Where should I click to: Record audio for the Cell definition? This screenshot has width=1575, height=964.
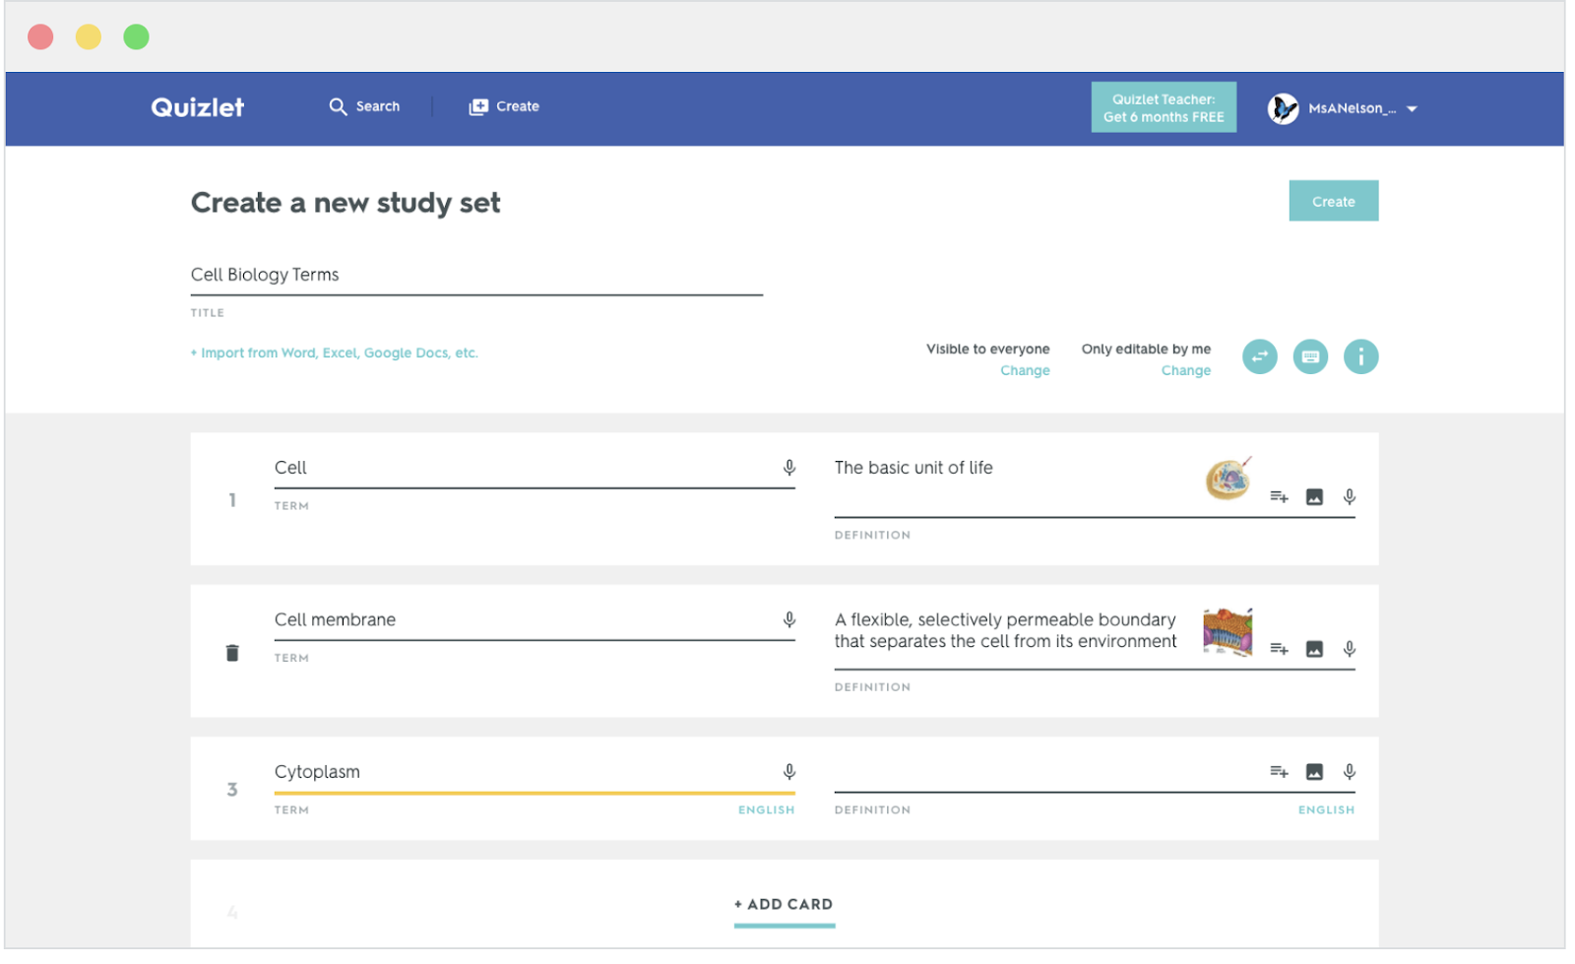pos(1350,497)
